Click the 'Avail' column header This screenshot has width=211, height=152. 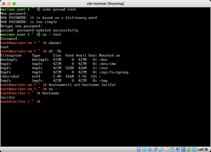[81, 55]
